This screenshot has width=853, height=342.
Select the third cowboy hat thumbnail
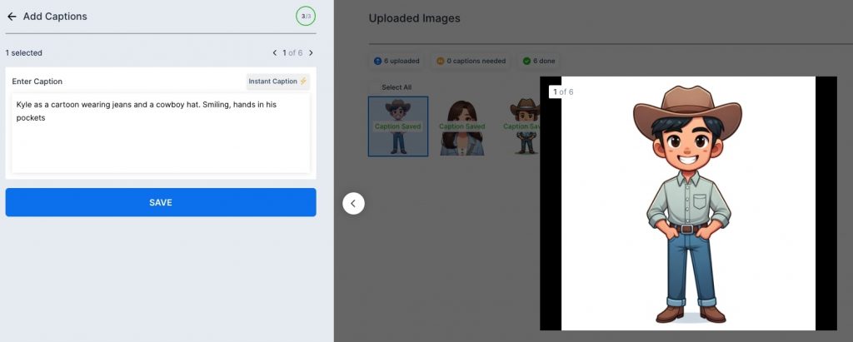point(525,126)
